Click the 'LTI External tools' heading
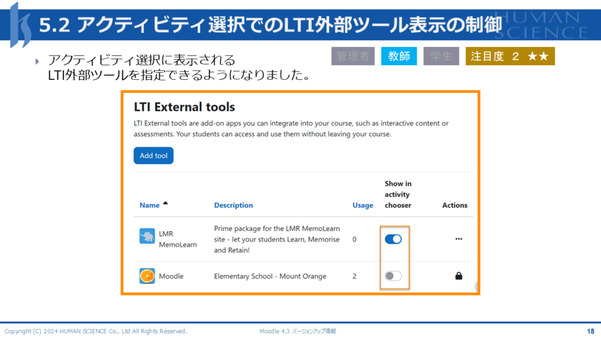601x338 pixels. tap(184, 107)
